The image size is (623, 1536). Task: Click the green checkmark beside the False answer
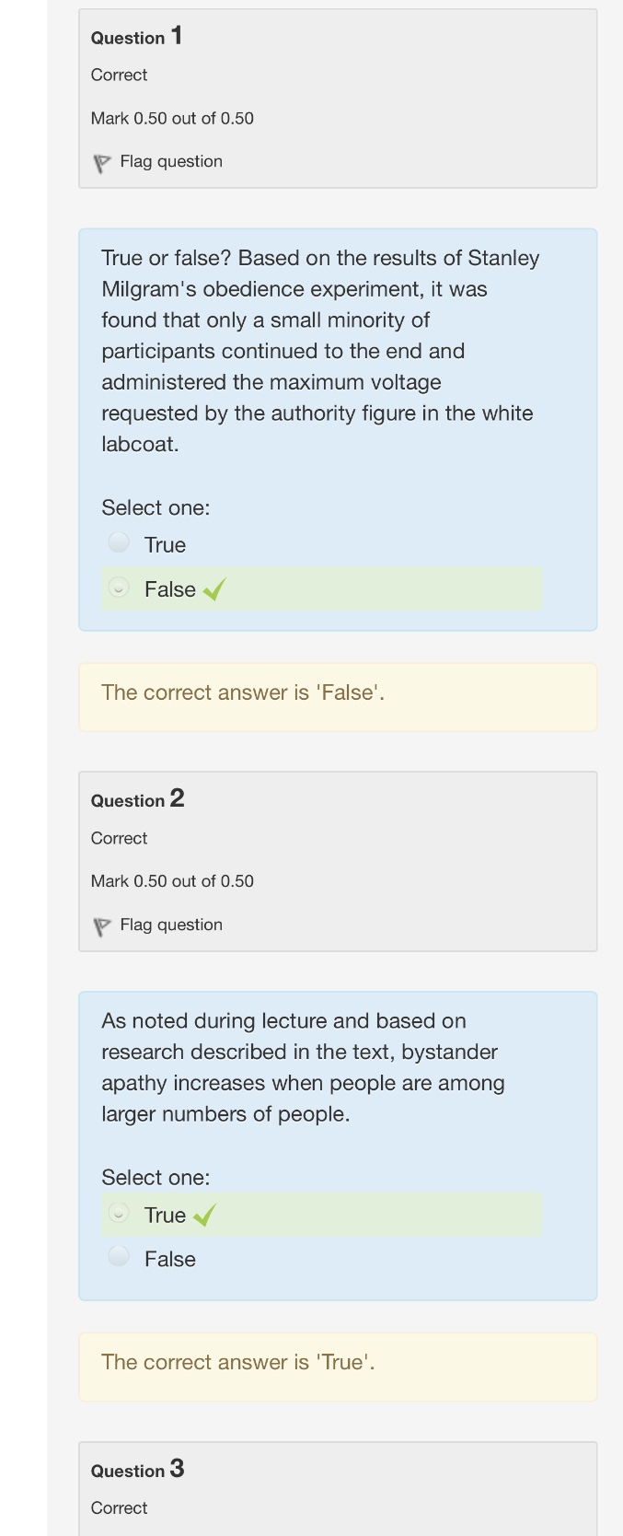214,589
